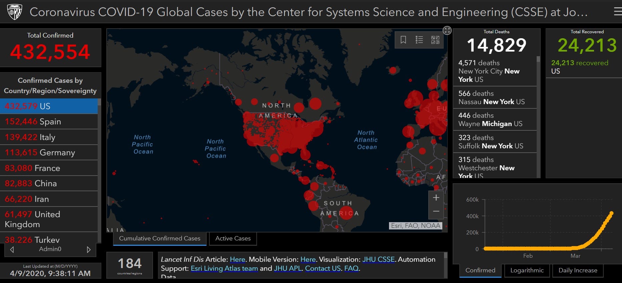Select China with 82,883 cases
Viewport: 622px width, 283px height.
coord(49,184)
